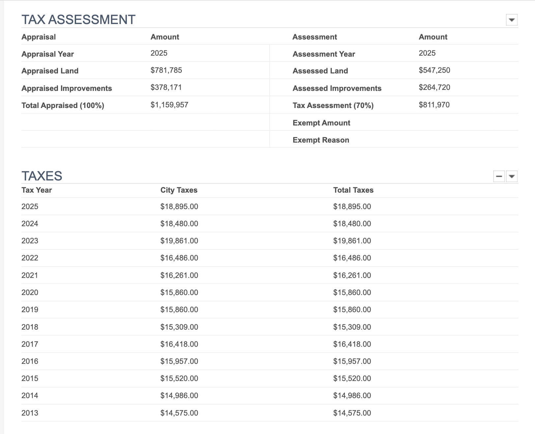The height and width of the screenshot is (434, 535).
Task: Open the Taxes section dropdown arrow
Action: (512, 176)
